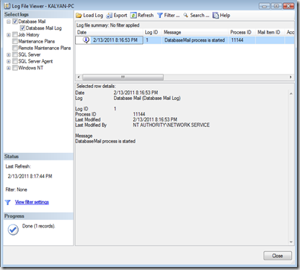
Task: Click 'Database Mail (Database Mail Log)' detail value
Action: tap(147, 98)
